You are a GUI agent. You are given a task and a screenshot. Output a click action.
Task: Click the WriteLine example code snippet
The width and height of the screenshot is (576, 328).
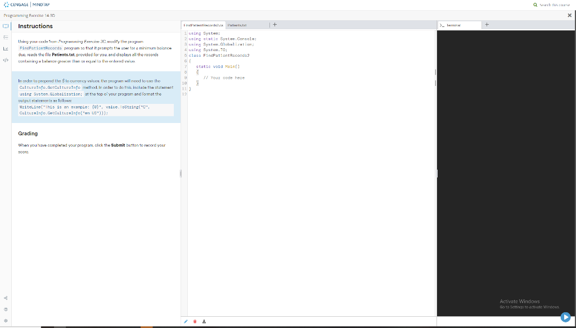96,110
